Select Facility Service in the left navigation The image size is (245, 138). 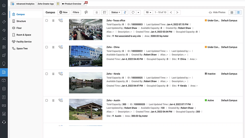26,42
